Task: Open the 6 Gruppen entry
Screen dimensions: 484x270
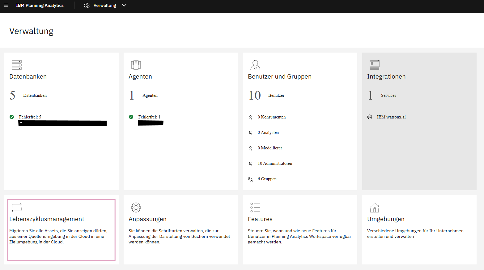Action: point(267,179)
